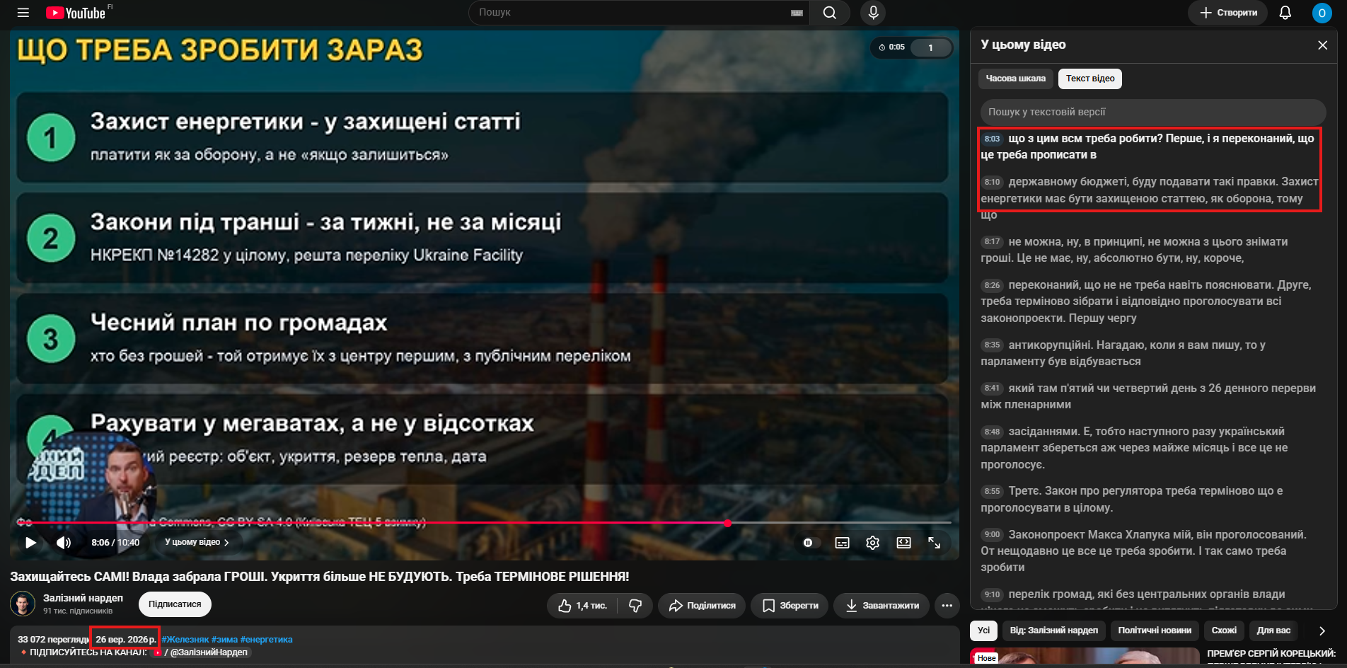Open the #енергетика hashtag
Screen dimensions: 1347x668
click(x=266, y=640)
